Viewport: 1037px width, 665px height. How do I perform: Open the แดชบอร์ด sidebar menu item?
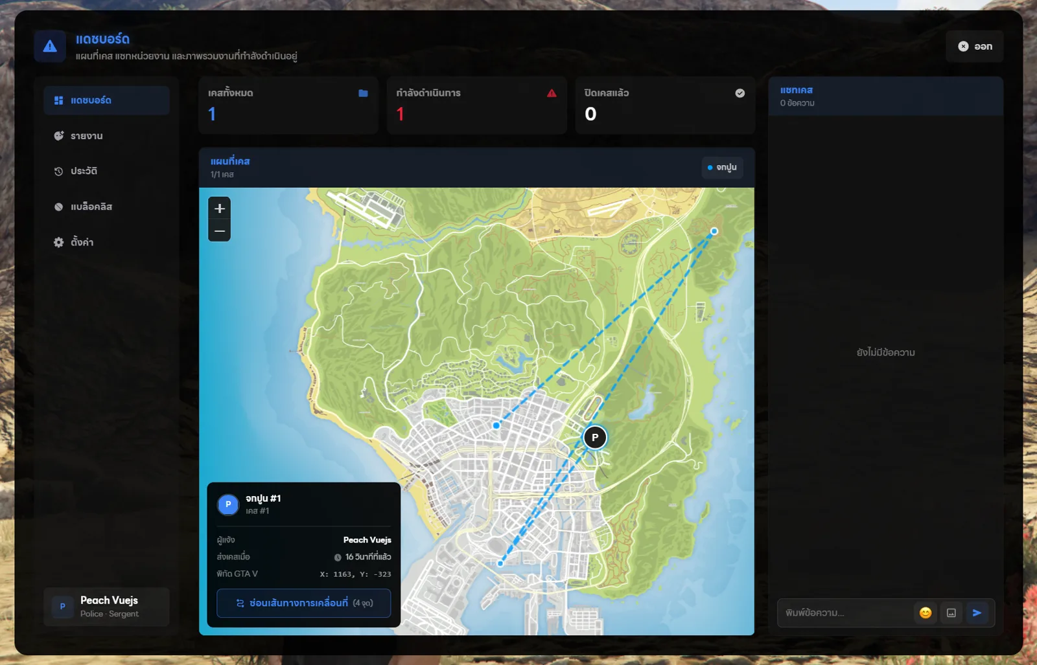tap(106, 100)
